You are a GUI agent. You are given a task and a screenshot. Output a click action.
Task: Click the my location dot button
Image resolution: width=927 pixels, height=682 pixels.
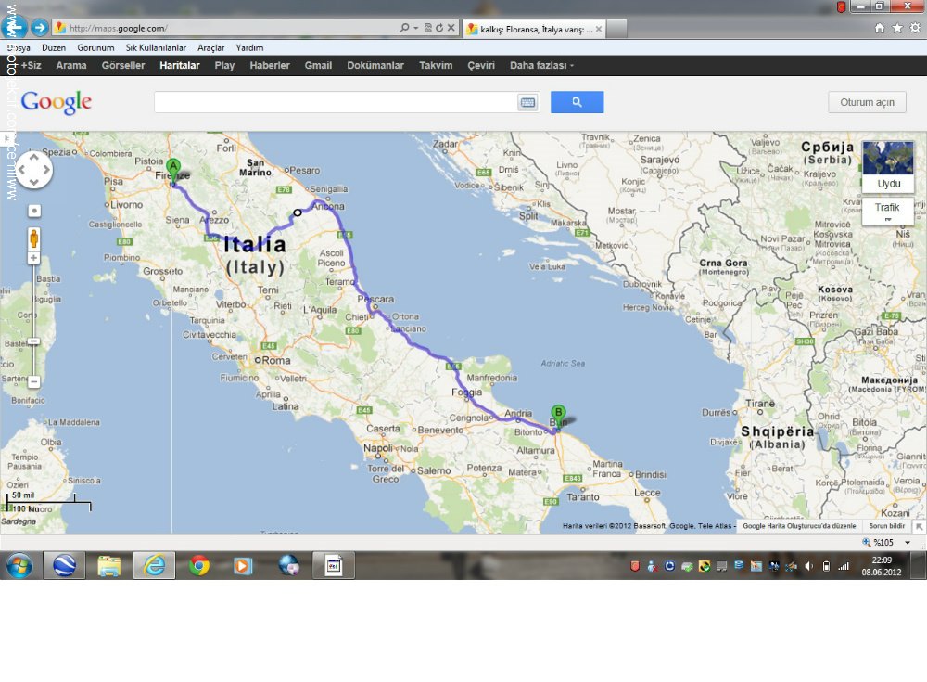click(34, 211)
